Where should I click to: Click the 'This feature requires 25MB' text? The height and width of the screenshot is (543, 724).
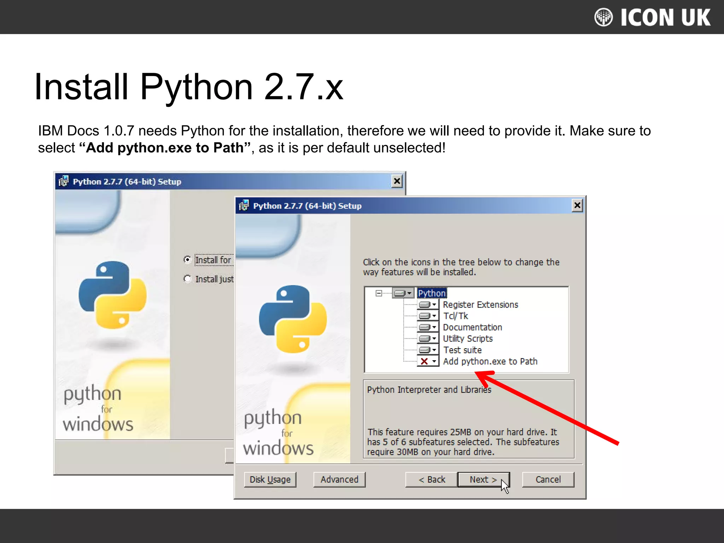[463, 442]
